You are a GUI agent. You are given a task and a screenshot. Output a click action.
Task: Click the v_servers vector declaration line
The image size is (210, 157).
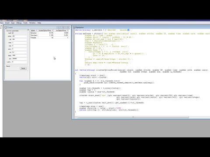click(x=103, y=30)
